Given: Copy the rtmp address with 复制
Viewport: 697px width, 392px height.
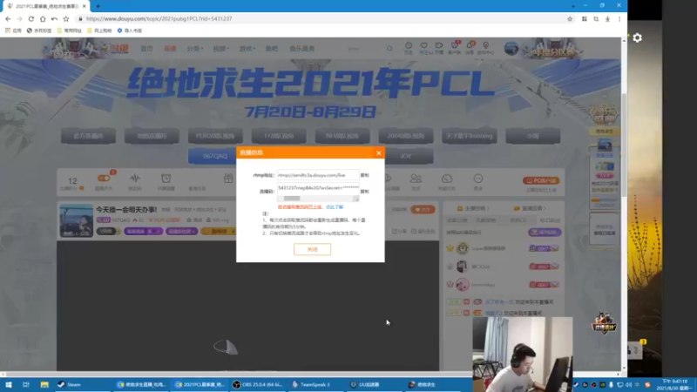Looking at the screenshot, I should [364, 175].
